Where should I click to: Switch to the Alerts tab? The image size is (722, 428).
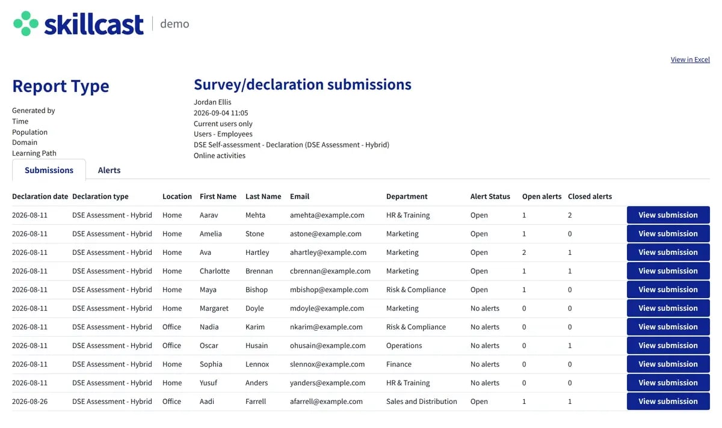point(109,170)
